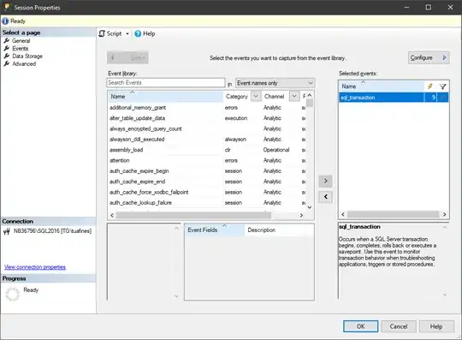Click the sql_transaction filter check mark

coord(443,98)
